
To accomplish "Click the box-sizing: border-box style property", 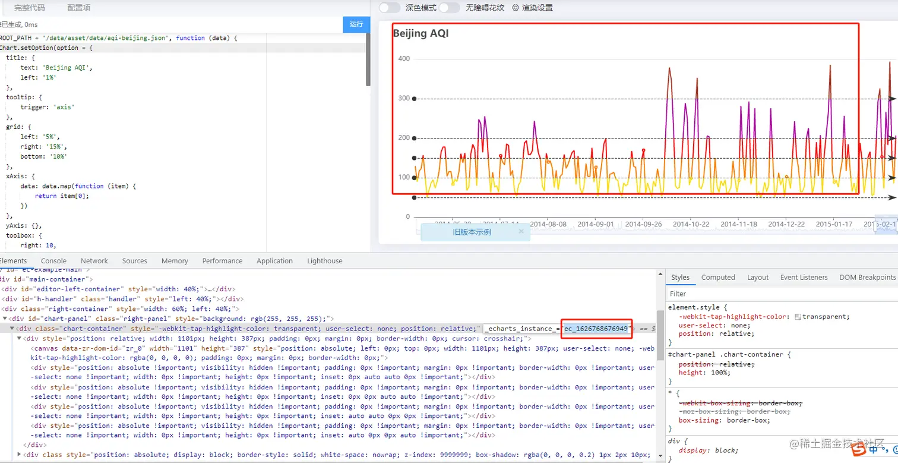I will click(x=725, y=420).
